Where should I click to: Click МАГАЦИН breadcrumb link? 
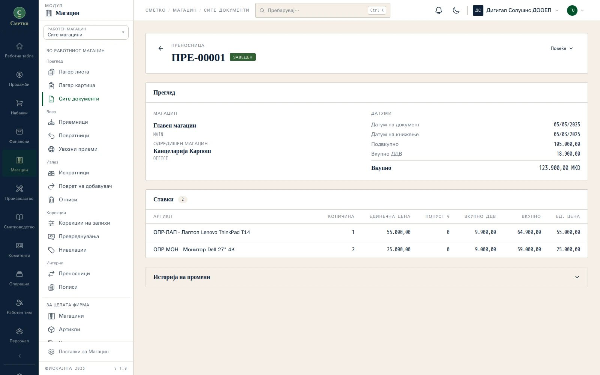[x=184, y=10]
